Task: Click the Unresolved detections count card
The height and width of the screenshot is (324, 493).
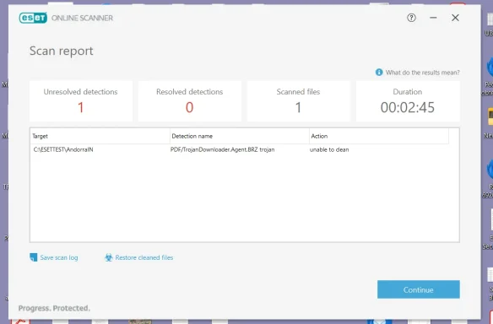Action: tap(81, 101)
